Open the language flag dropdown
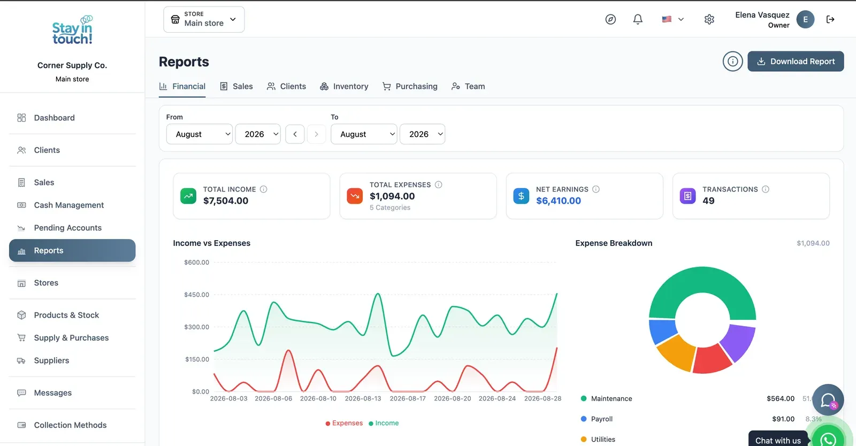This screenshot has width=856, height=446. [x=673, y=19]
